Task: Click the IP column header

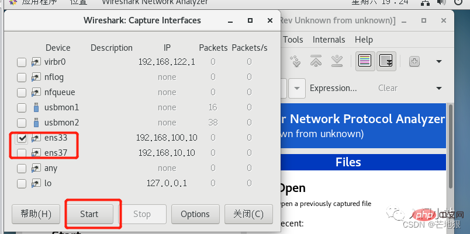Action: [167, 48]
